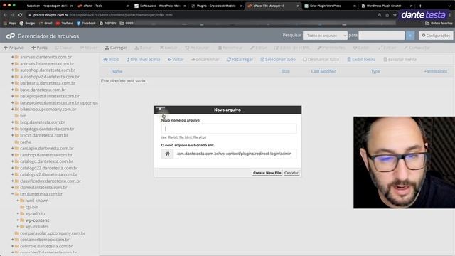Create a folder with + Pasta
This screenshot has width=455, height=256.
coord(39,48)
